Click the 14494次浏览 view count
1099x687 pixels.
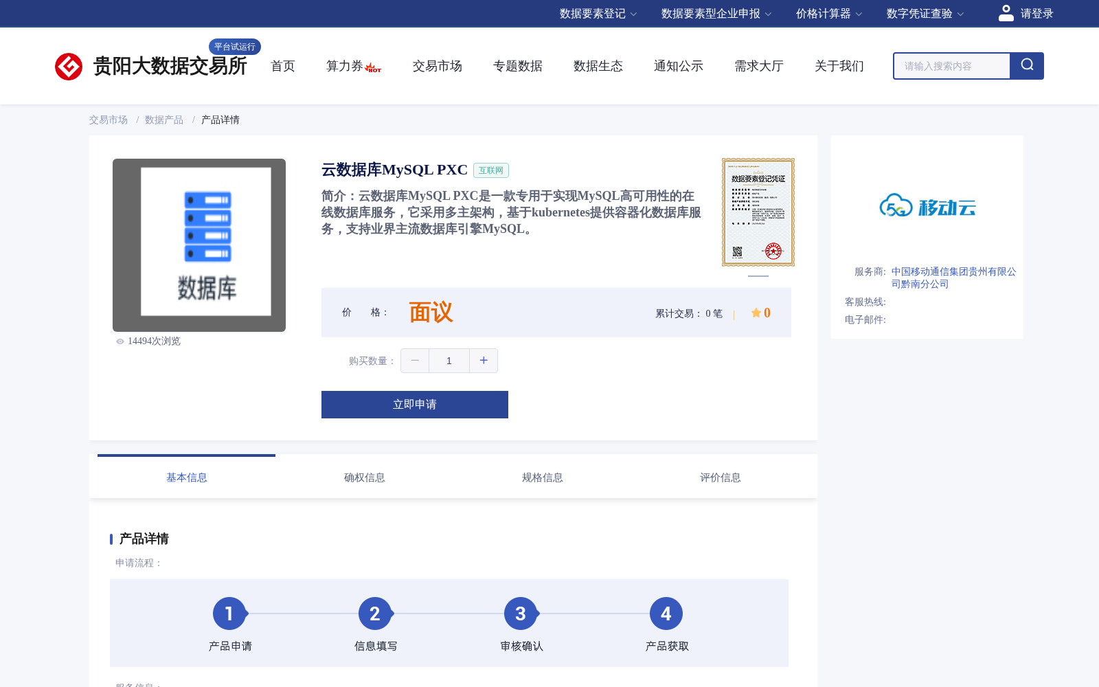pyautogui.click(x=154, y=341)
